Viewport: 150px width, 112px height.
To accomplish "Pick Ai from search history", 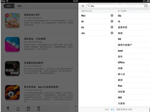I will click(x=82, y=21).
